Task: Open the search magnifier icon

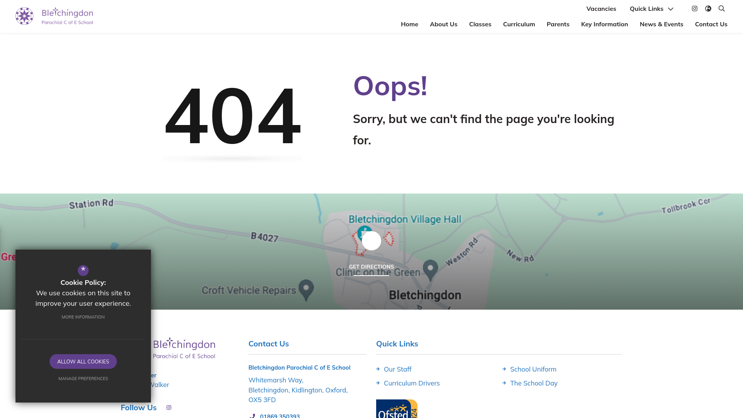Action: click(722, 9)
